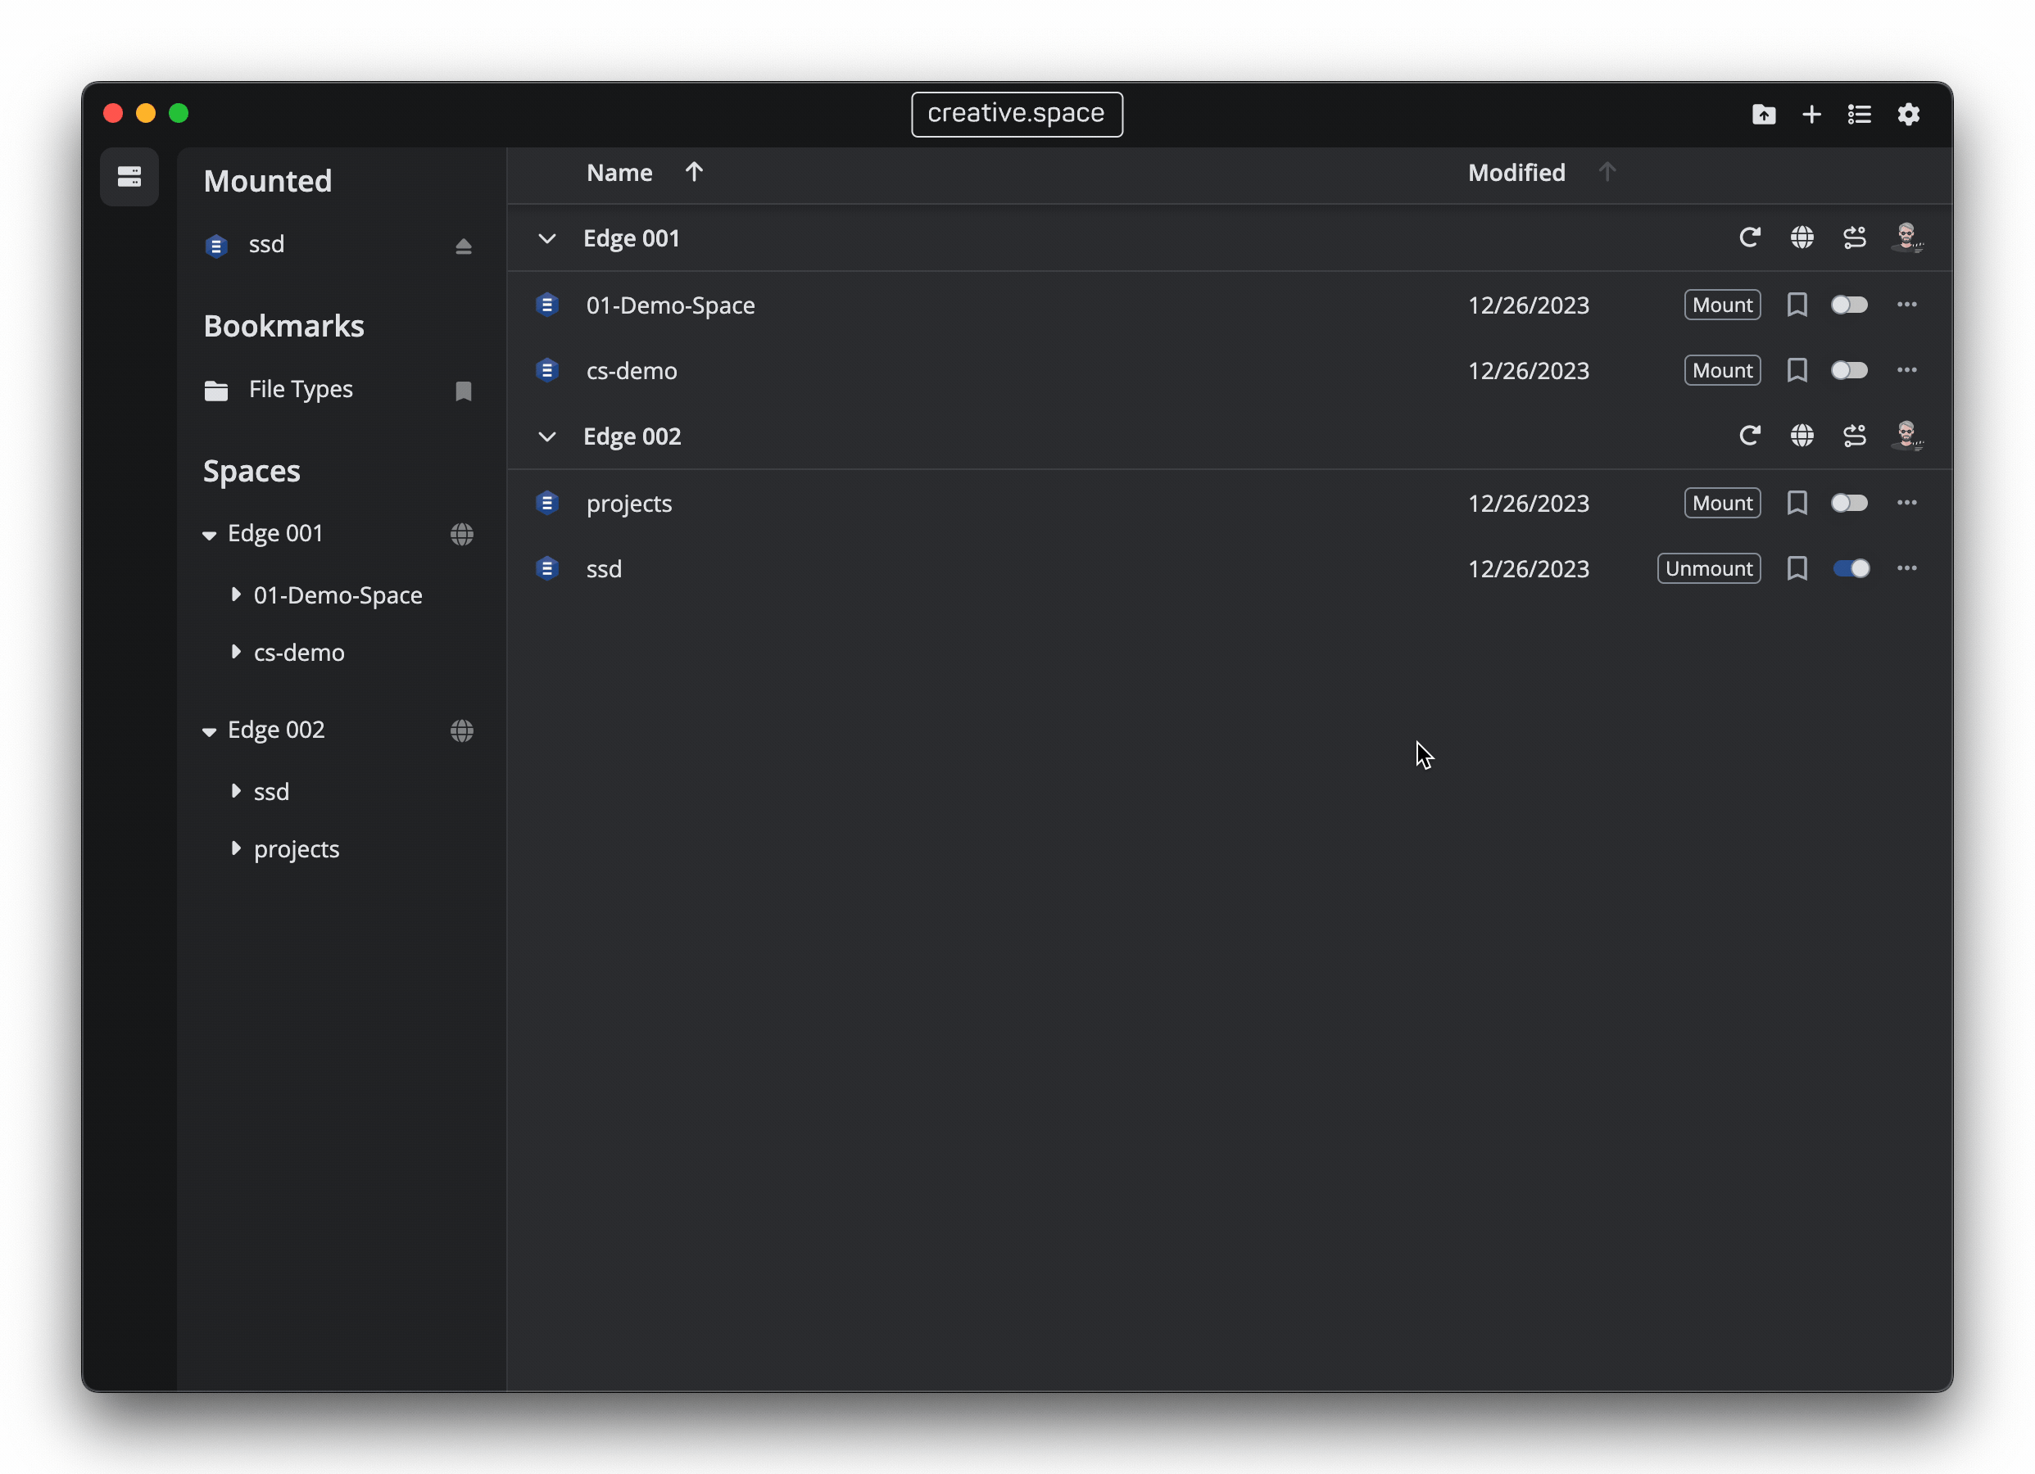The image size is (2035, 1474).
Task: Open the three-dot menu for 01-Demo-Space
Action: [1906, 305]
